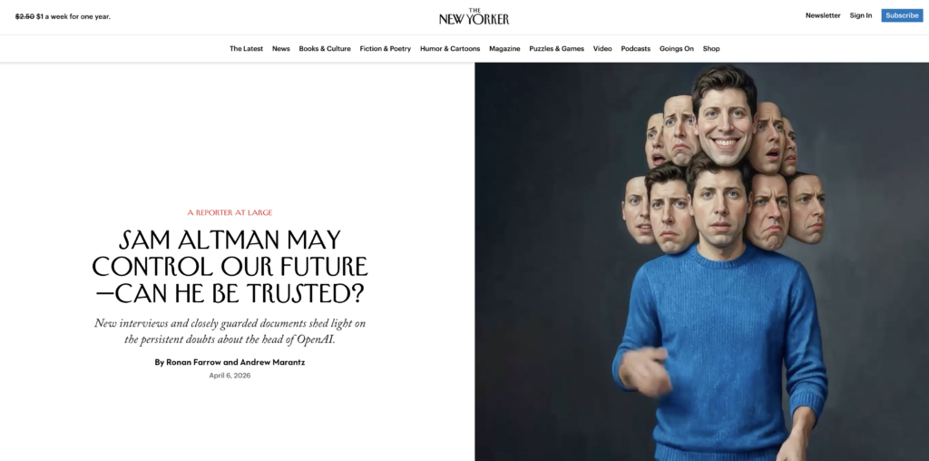Click the $1 a week subscription offer
Screen dimensions: 929x461
(63, 16)
